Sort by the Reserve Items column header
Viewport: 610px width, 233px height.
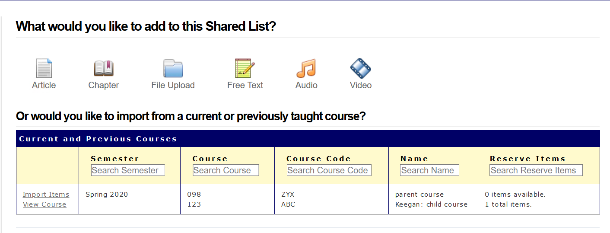(527, 159)
